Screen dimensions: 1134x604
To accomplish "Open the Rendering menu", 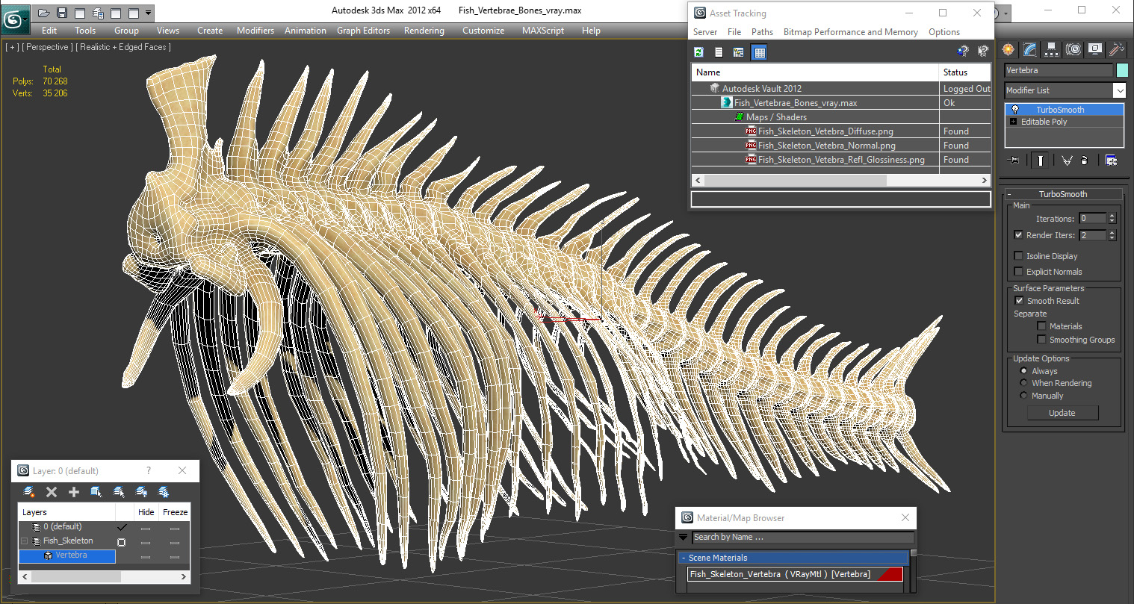I will [424, 31].
